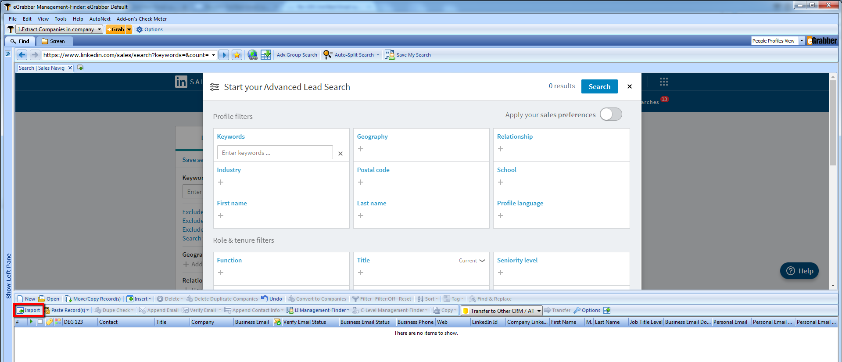Check the select-all checkbox in grid header
Image resolution: width=842 pixels, height=362 pixels.
click(x=40, y=322)
